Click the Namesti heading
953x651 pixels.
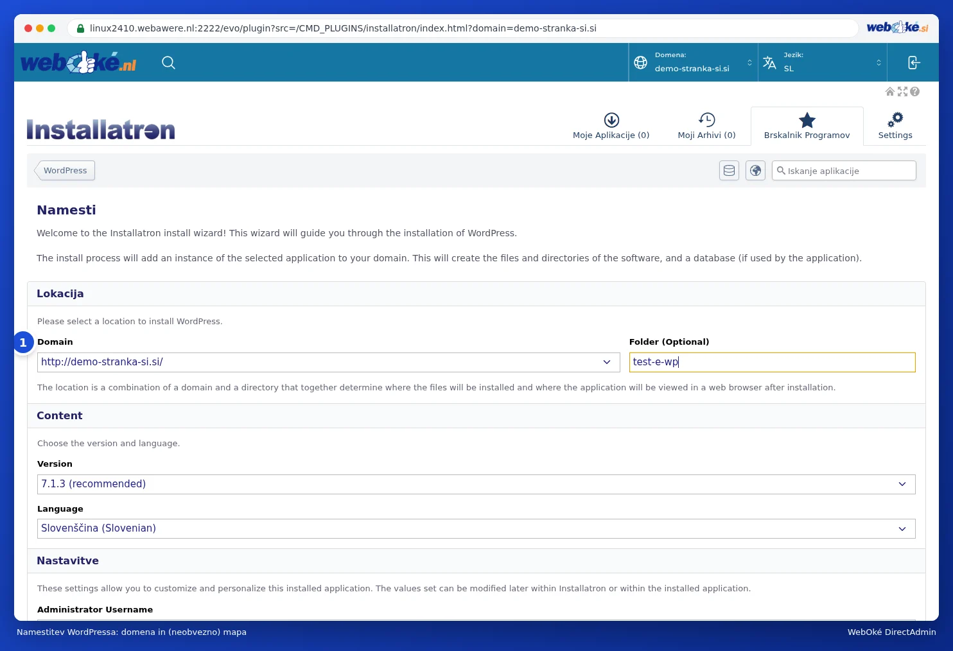coord(66,210)
